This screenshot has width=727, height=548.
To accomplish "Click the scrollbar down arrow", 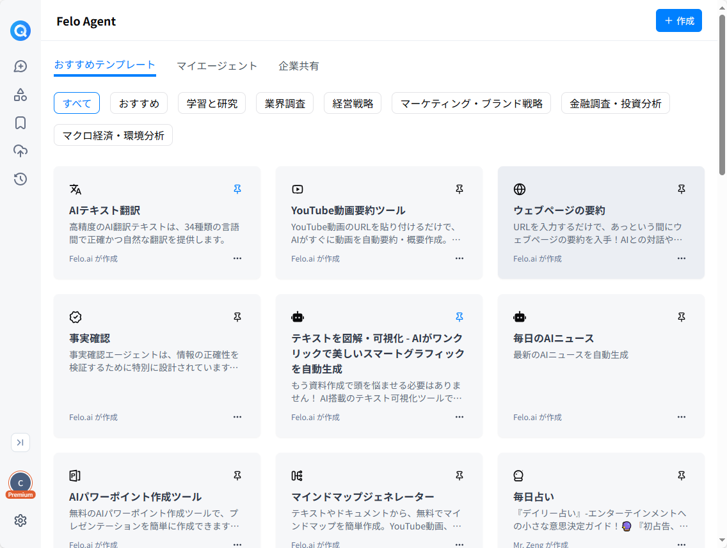I will 722,540.
